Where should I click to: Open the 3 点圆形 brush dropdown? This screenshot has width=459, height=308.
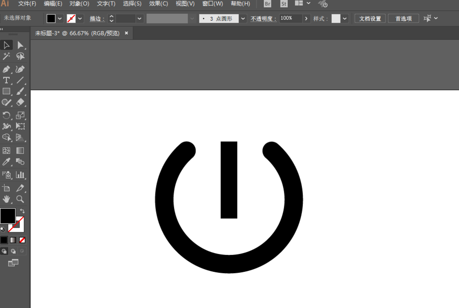(243, 18)
